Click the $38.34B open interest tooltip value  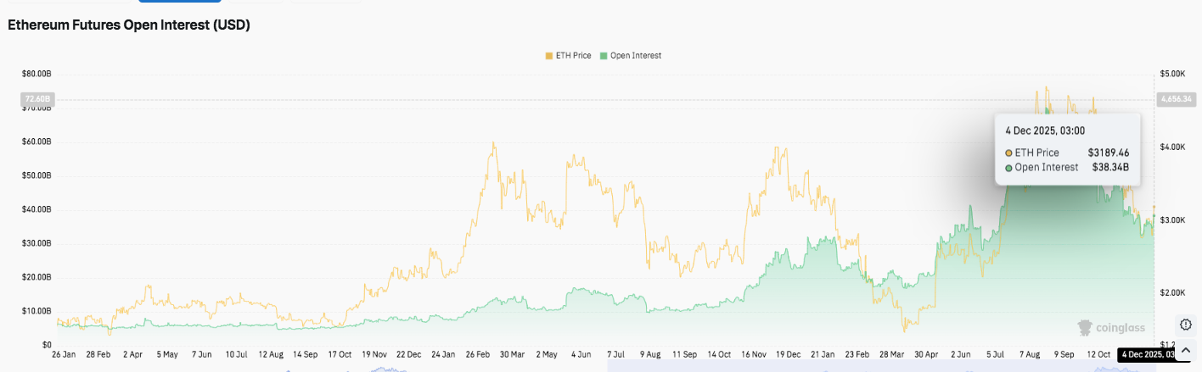[x=1110, y=168]
